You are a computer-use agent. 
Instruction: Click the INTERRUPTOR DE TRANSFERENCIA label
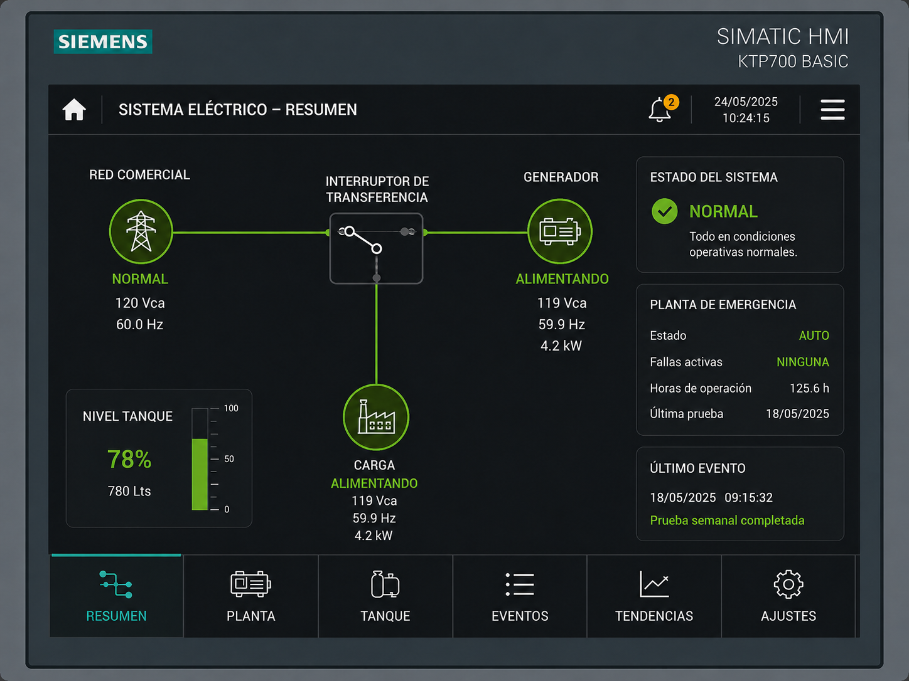[x=377, y=189]
